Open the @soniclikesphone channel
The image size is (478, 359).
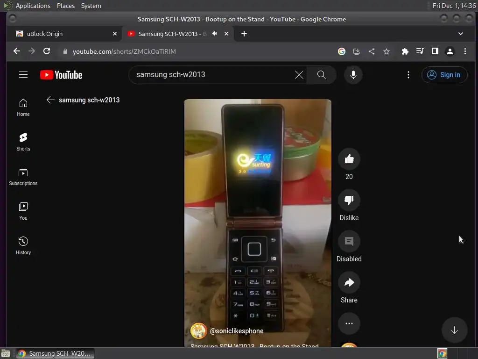click(x=237, y=331)
